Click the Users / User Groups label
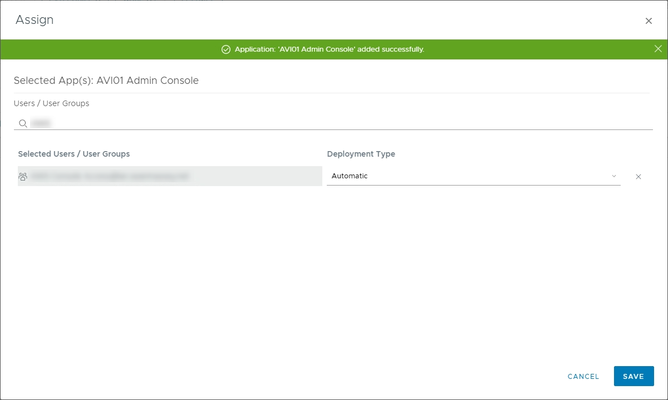 tap(51, 103)
